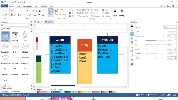
Task: Switch to the Symbols ribbon tab
Action: click(44, 6)
